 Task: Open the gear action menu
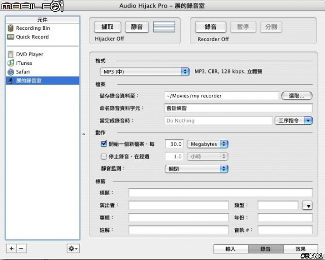point(73,248)
